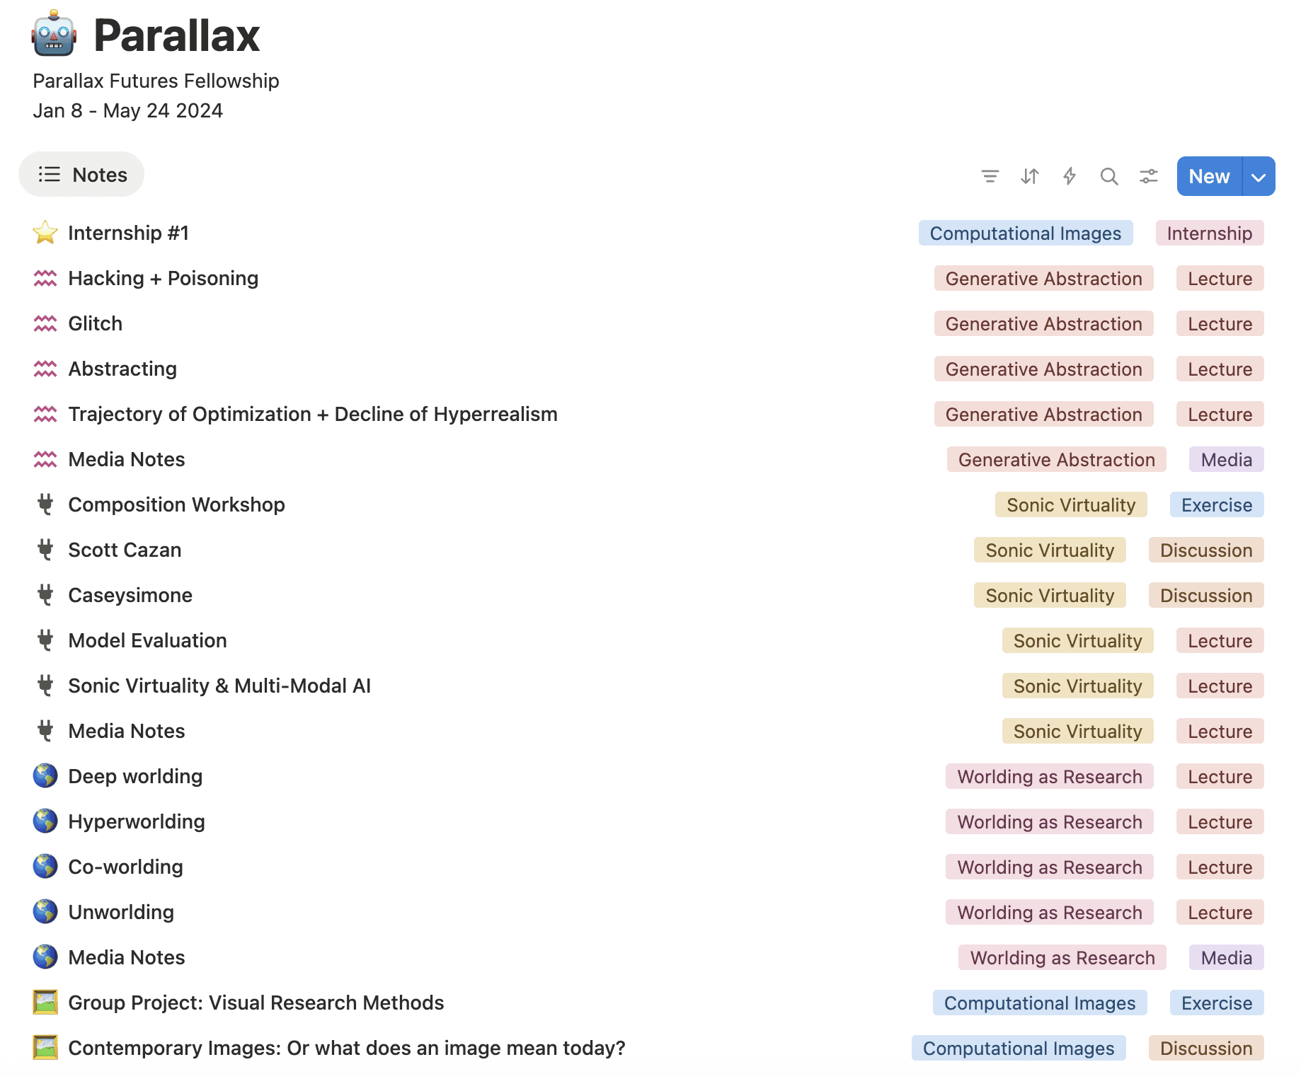Image resolution: width=1301 pixels, height=1074 pixels.
Task: Select the Notes view tab
Action: tap(81, 175)
